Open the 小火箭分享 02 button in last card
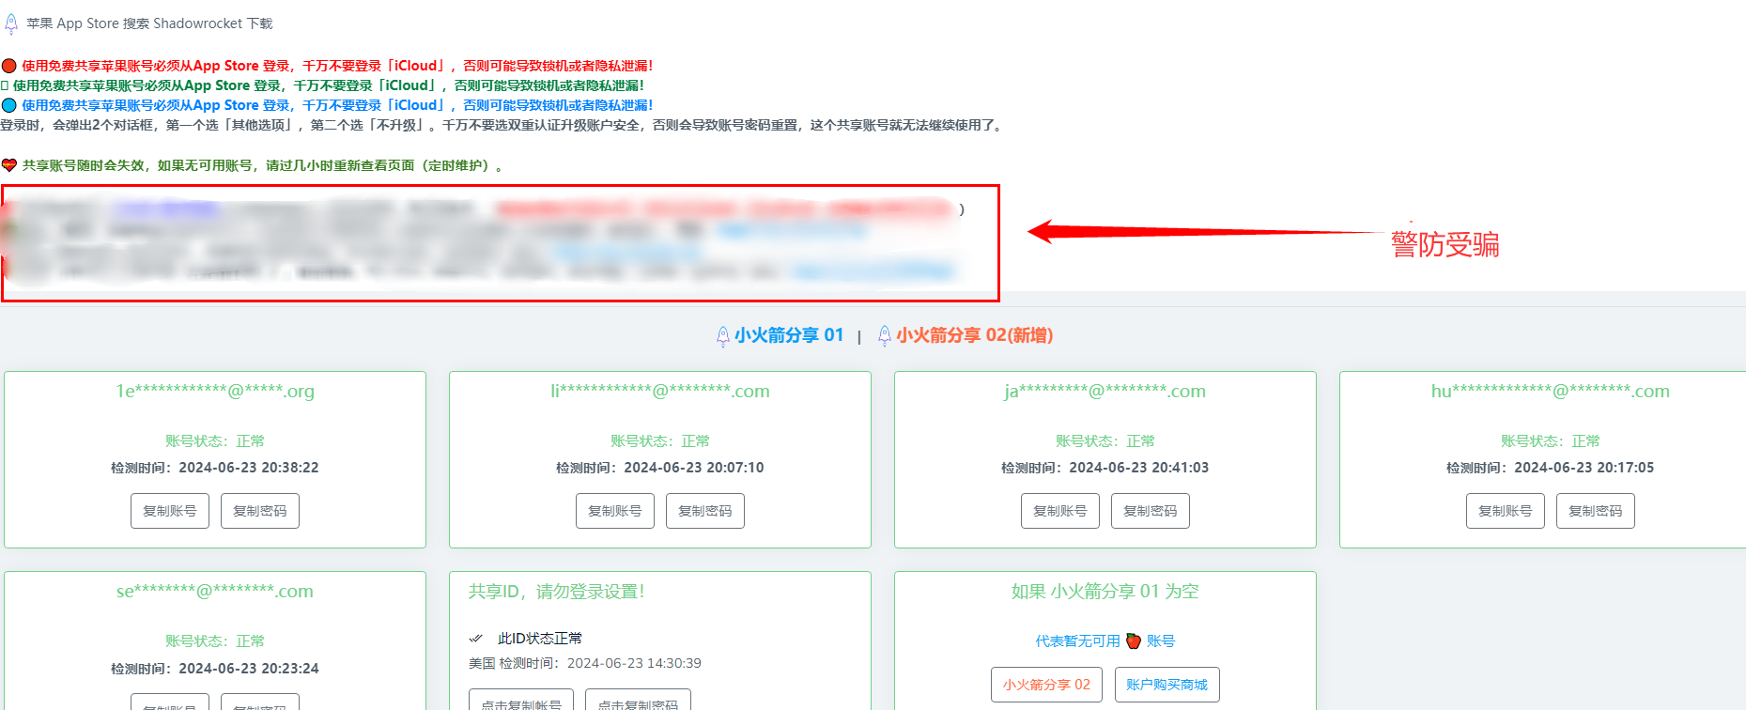The image size is (1746, 710). [x=1046, y=685]
